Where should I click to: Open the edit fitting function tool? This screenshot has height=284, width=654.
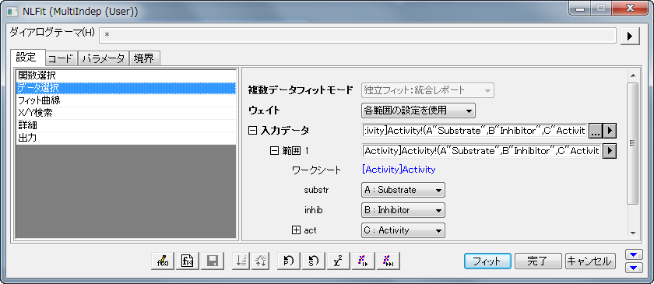tap(162, 261)
